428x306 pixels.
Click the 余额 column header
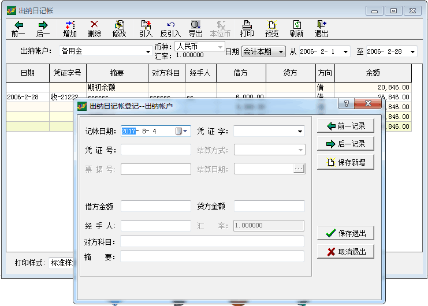[373, 73]
